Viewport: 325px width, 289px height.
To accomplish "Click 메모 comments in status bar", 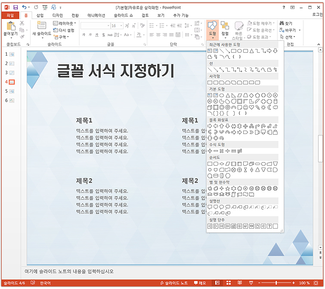I will coord(200,283).
